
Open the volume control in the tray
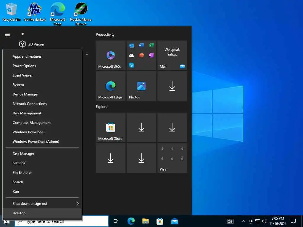265,221
